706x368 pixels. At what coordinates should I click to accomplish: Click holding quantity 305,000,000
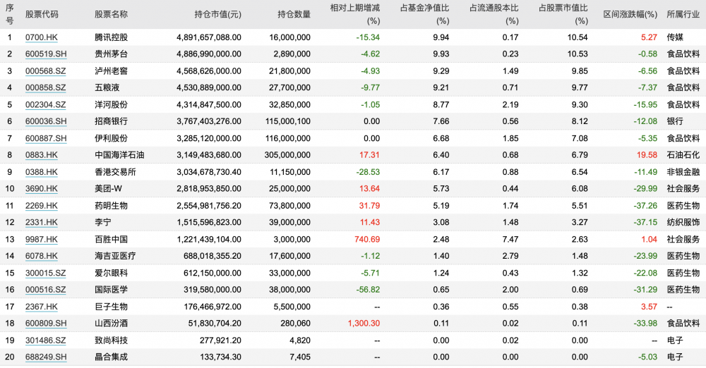point(287,155)
